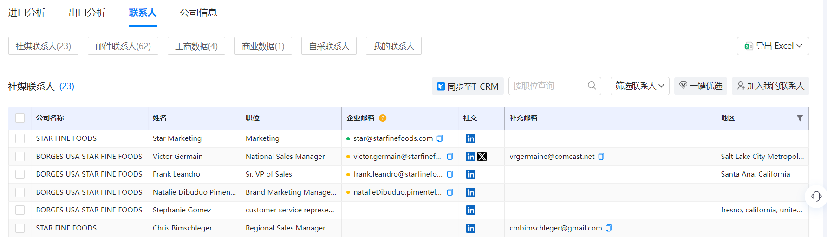Click 加入我的联系人 button
The width and height of the screenshot is (827, 237).
click(770, 86)
